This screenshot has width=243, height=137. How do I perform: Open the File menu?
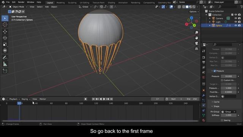point(8,2)
